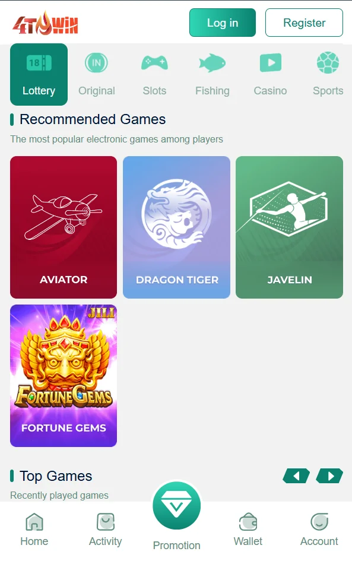Click the Register button
The width and height of the screenshot is (352, 561).
pos(304,23)
